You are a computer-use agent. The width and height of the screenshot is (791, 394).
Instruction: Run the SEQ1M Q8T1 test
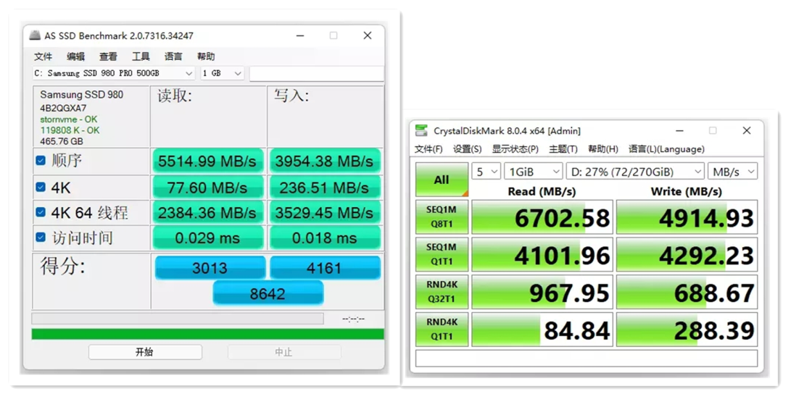pyautogui.click(x=442, y=217)
